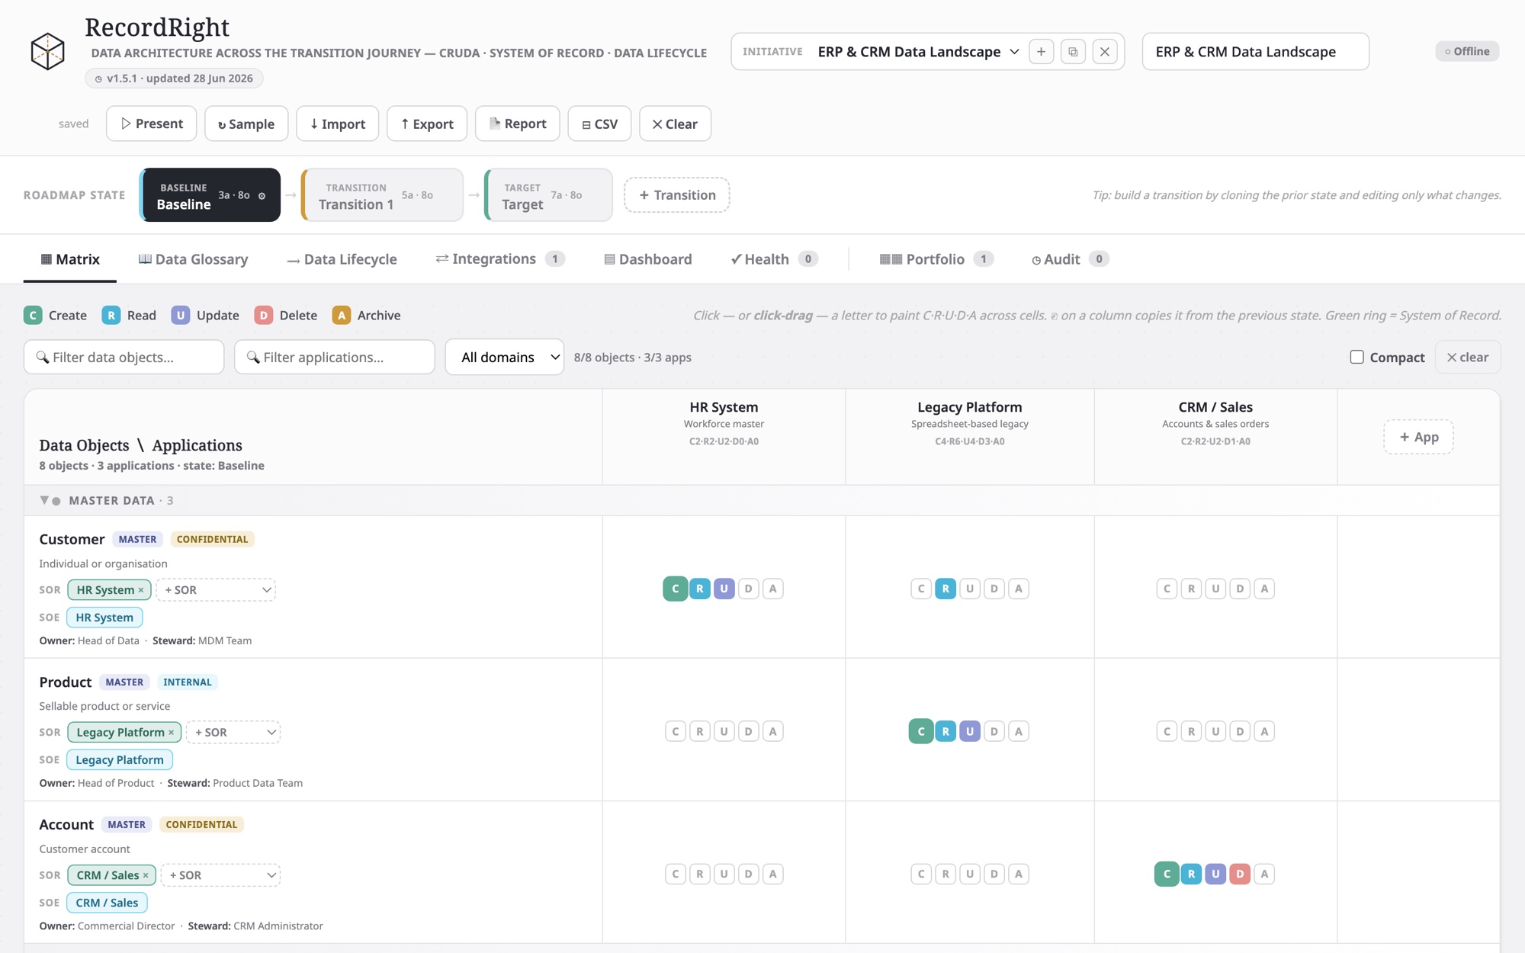Focus the Filter applications field

tap(335, 357)
